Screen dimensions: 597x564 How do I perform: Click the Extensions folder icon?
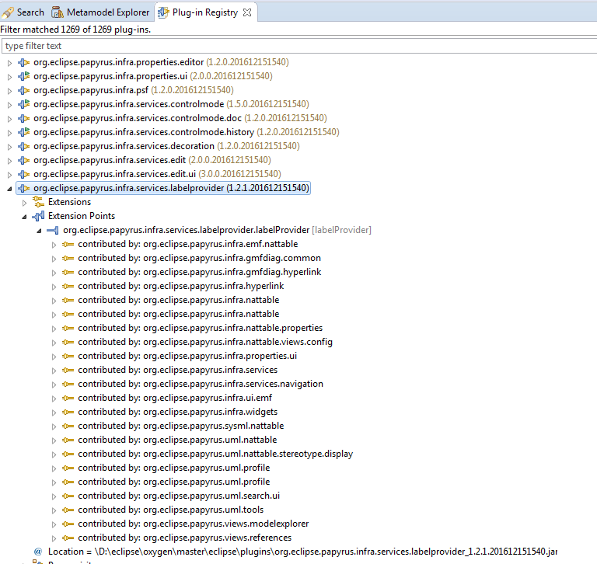coord(38,202)
